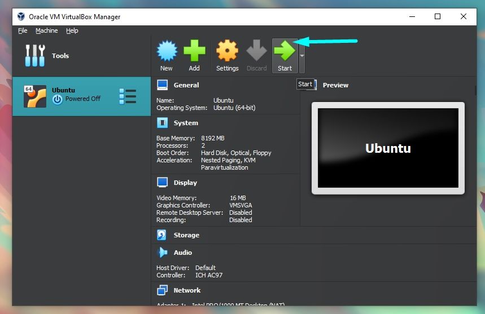The image size is (485, 314).
Task: Click "Nested Paging, KVM" acceleration value
Action: [228, 160]
